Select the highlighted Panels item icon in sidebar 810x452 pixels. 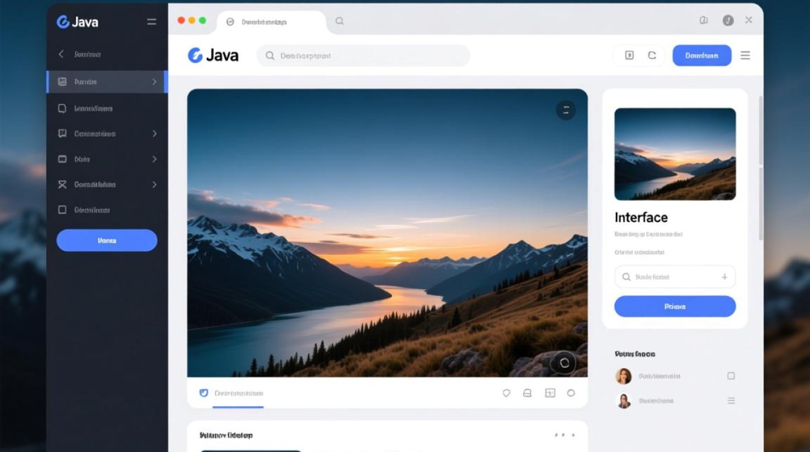click(63, 81)
